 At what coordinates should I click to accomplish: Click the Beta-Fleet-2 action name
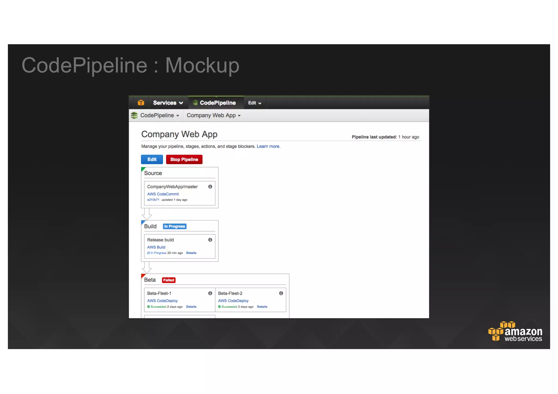[x=230, y=293]
